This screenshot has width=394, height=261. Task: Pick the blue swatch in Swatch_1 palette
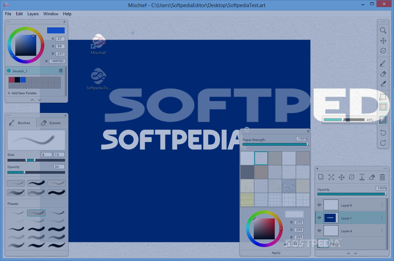coord(23,80)
